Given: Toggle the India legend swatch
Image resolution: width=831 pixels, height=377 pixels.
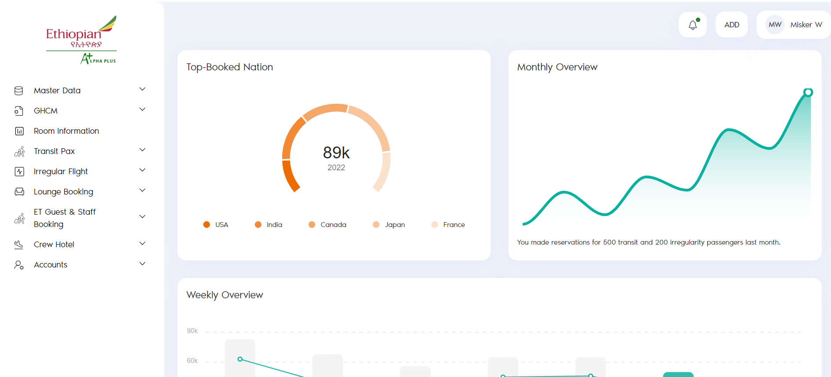Looking at the screenshot, I should [x=258, y=225].
